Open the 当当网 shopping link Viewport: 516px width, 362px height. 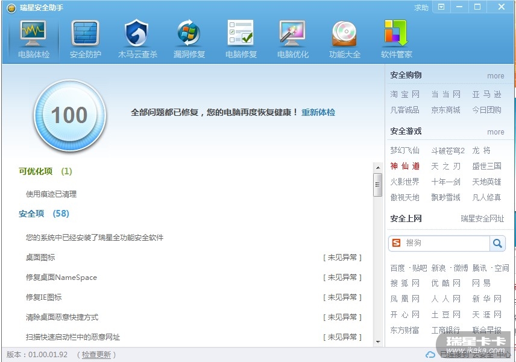pos(446,95)
